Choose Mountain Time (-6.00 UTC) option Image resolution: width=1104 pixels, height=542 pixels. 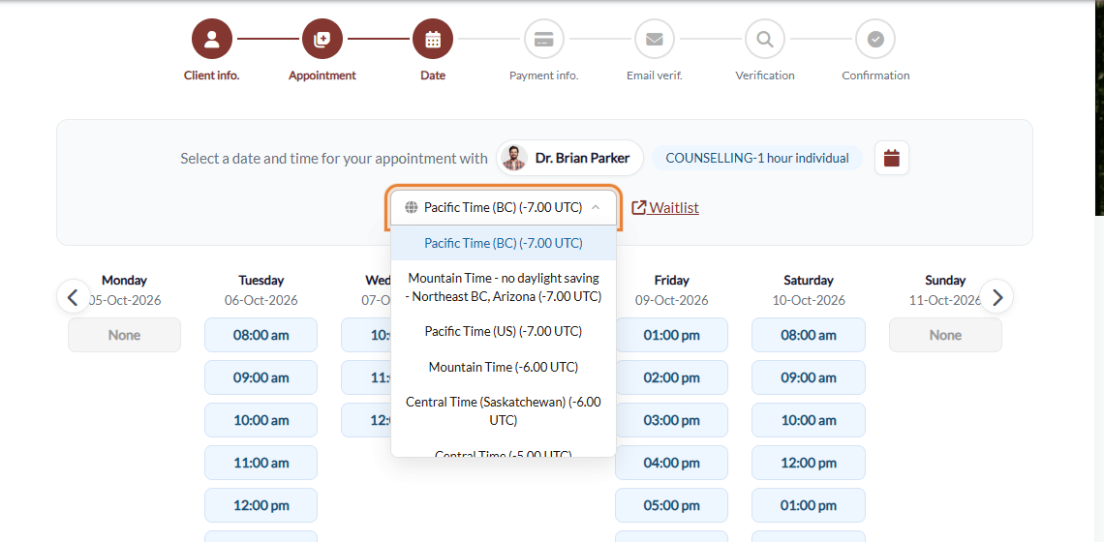pos(504,367)
